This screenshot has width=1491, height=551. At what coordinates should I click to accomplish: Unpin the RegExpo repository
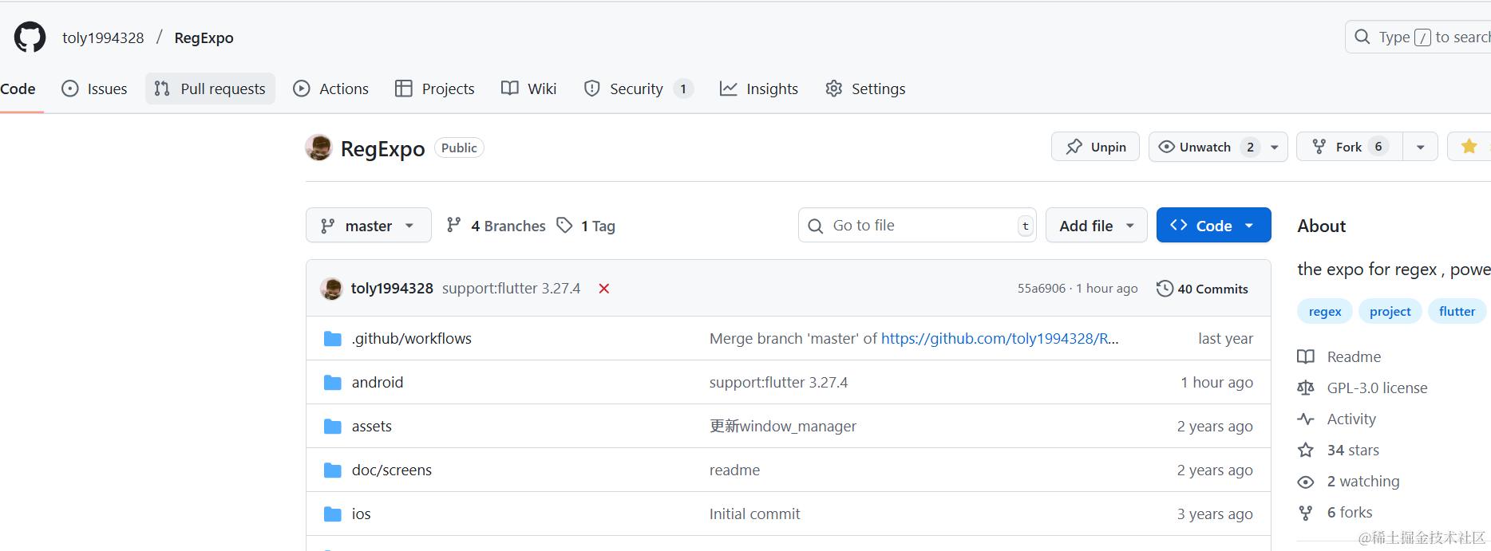1095,147
